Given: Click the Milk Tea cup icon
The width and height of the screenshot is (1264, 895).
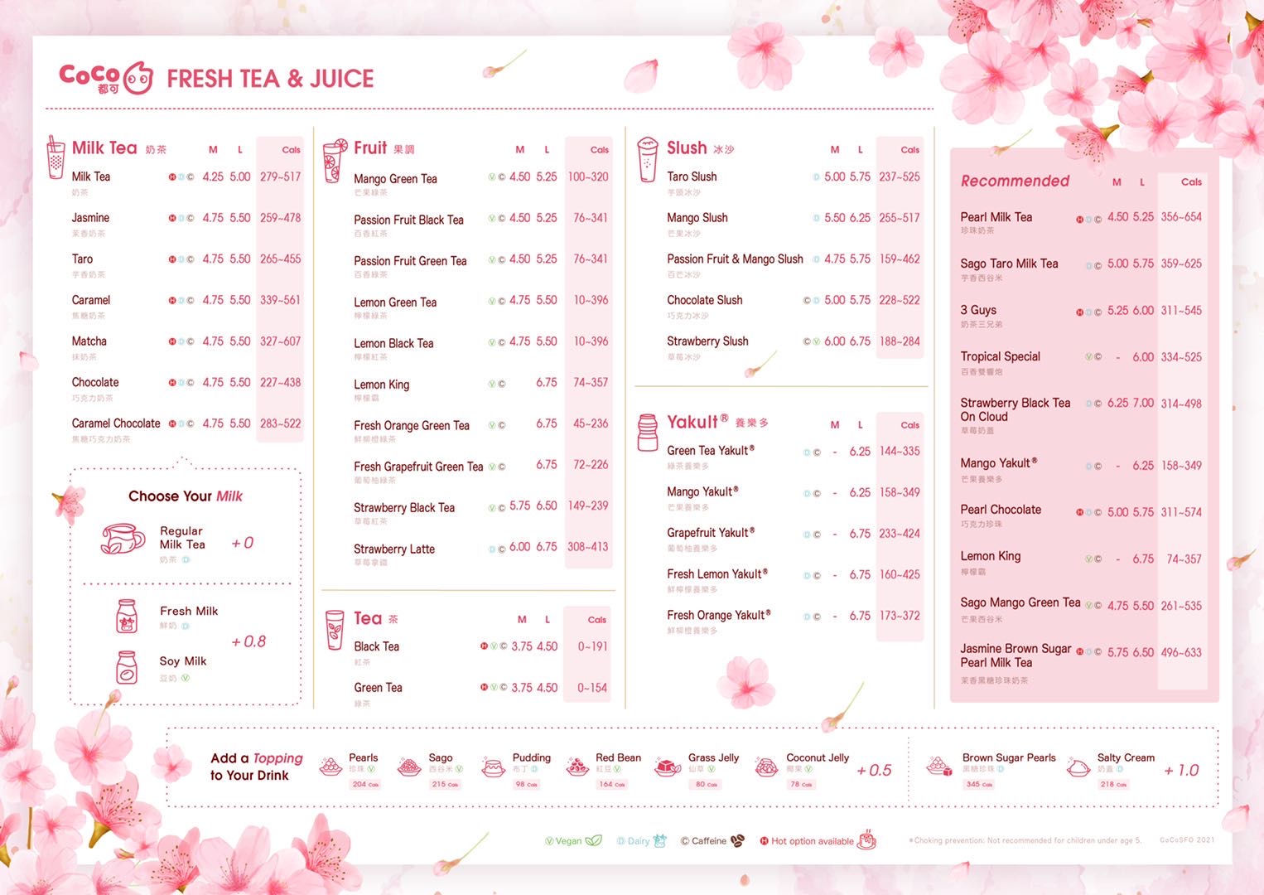Looking at the screenshot, I should coord(55,157).
